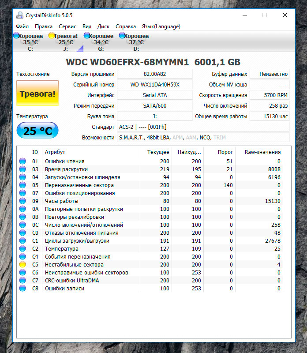307x353 pixels.
Task: Click the Raw-значения column header
Action: [262, 152]
